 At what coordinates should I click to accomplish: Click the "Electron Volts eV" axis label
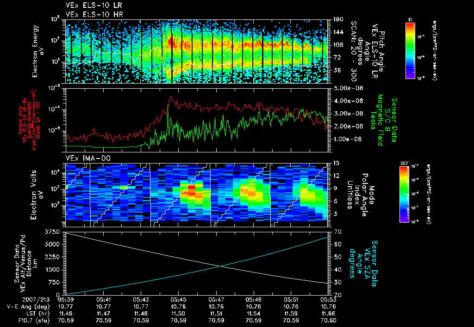(x=36, y=194)
